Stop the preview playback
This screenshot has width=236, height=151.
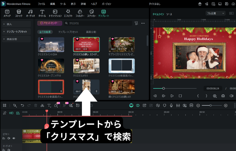click(x=180, y=96)
